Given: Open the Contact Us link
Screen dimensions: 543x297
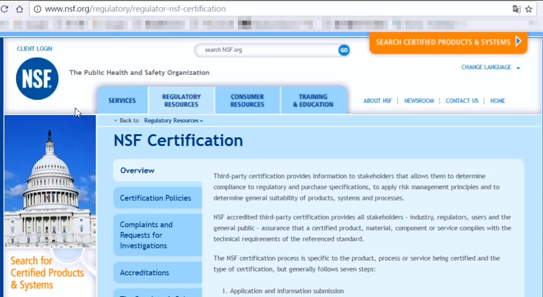Looking at the screenshot, I should tap(462, 101).
